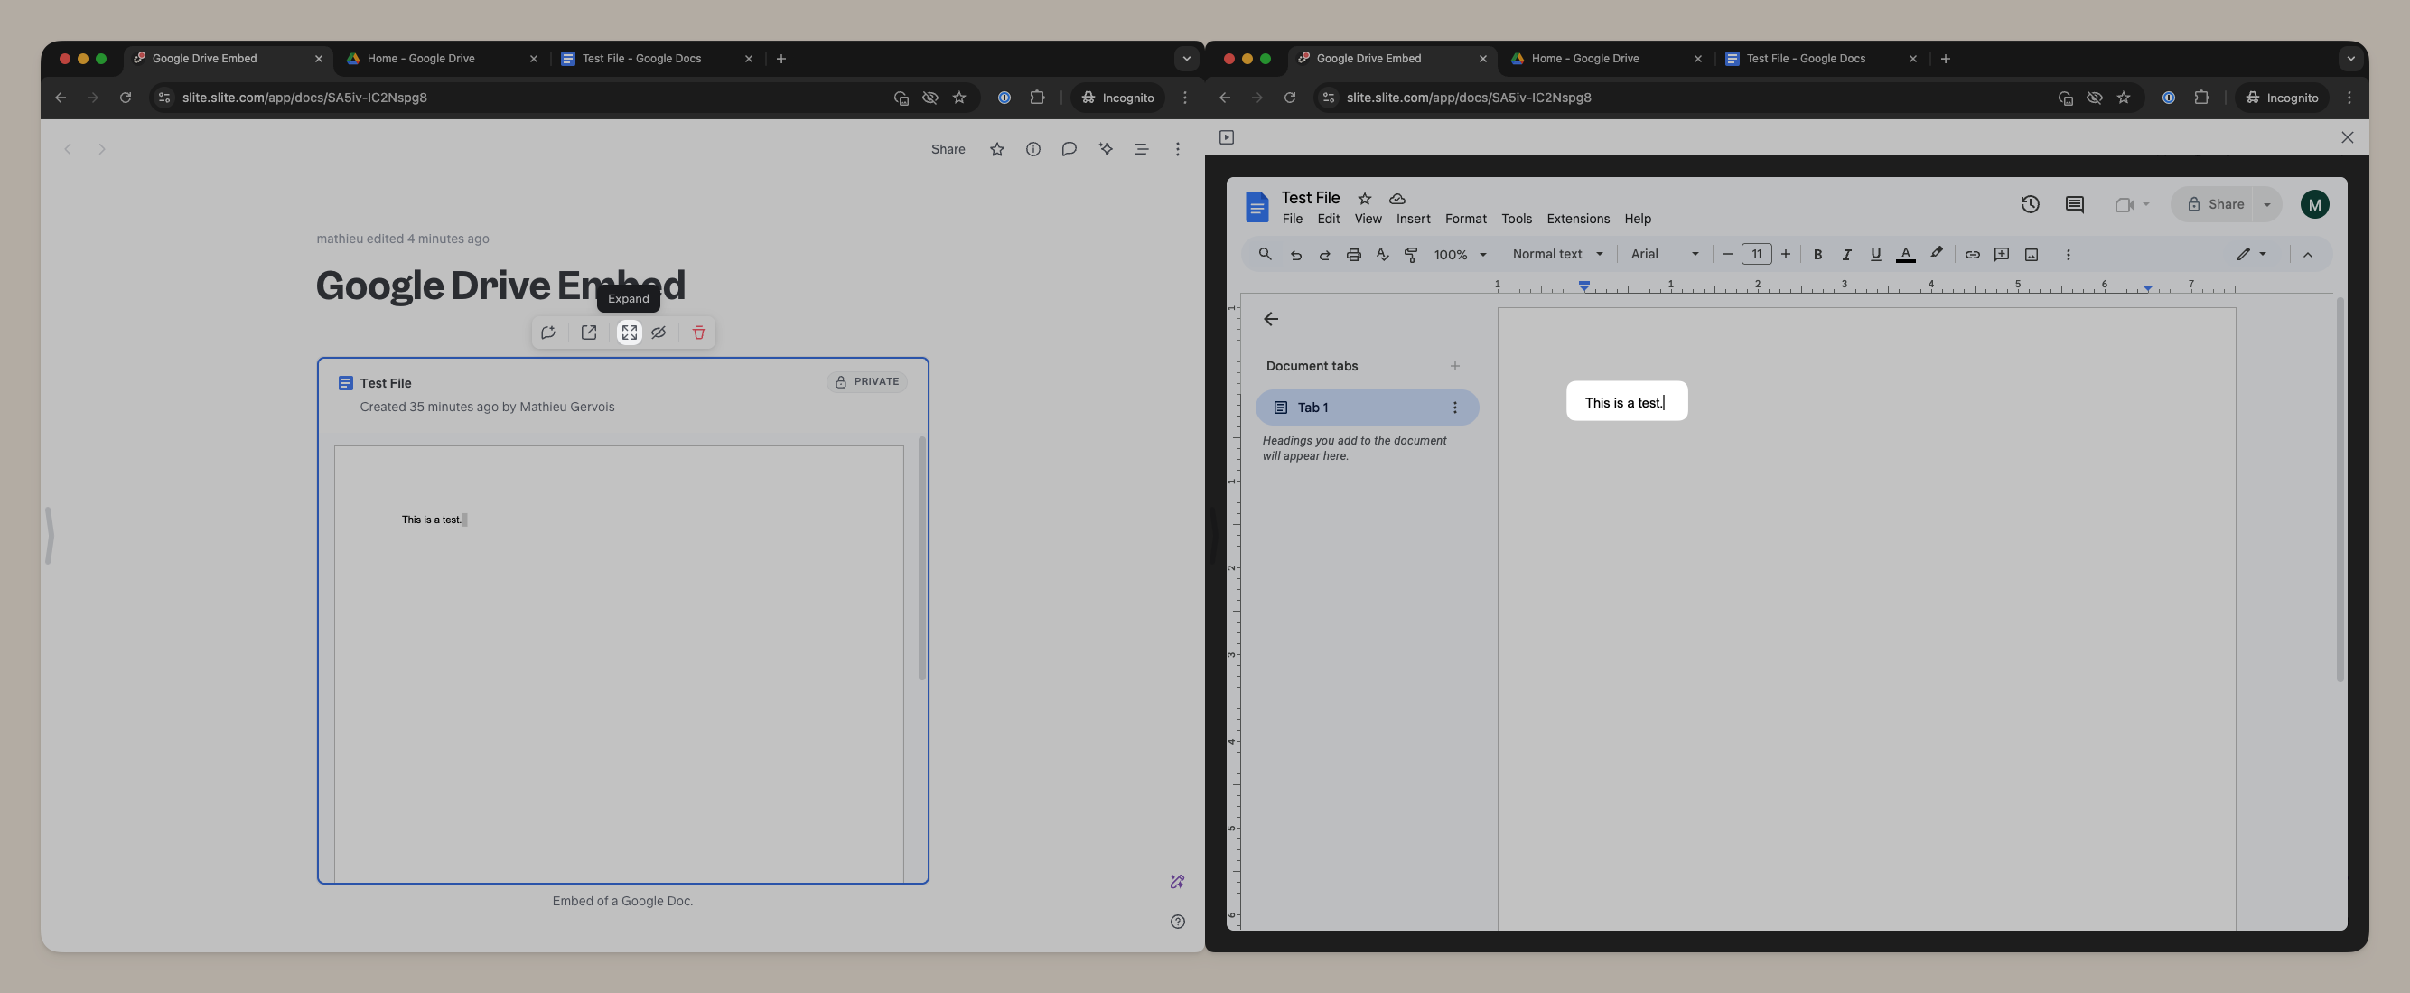Undo the last edit in Google Docs
Screen dimensions: 2410x993
[1295, 255]
